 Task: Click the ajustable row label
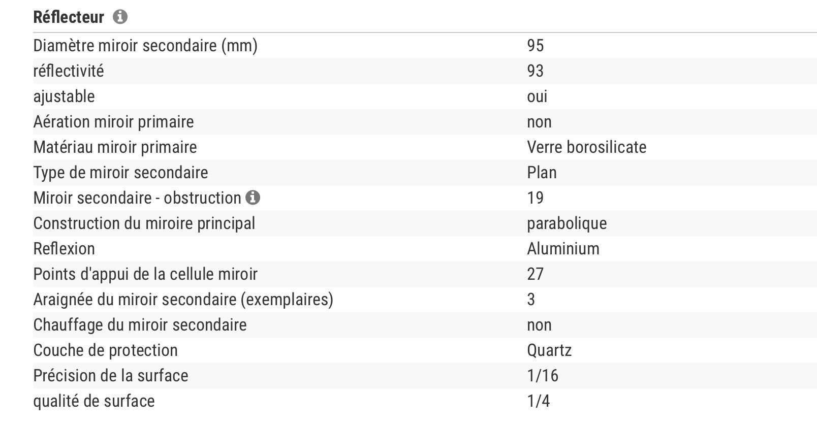(64, 96)
